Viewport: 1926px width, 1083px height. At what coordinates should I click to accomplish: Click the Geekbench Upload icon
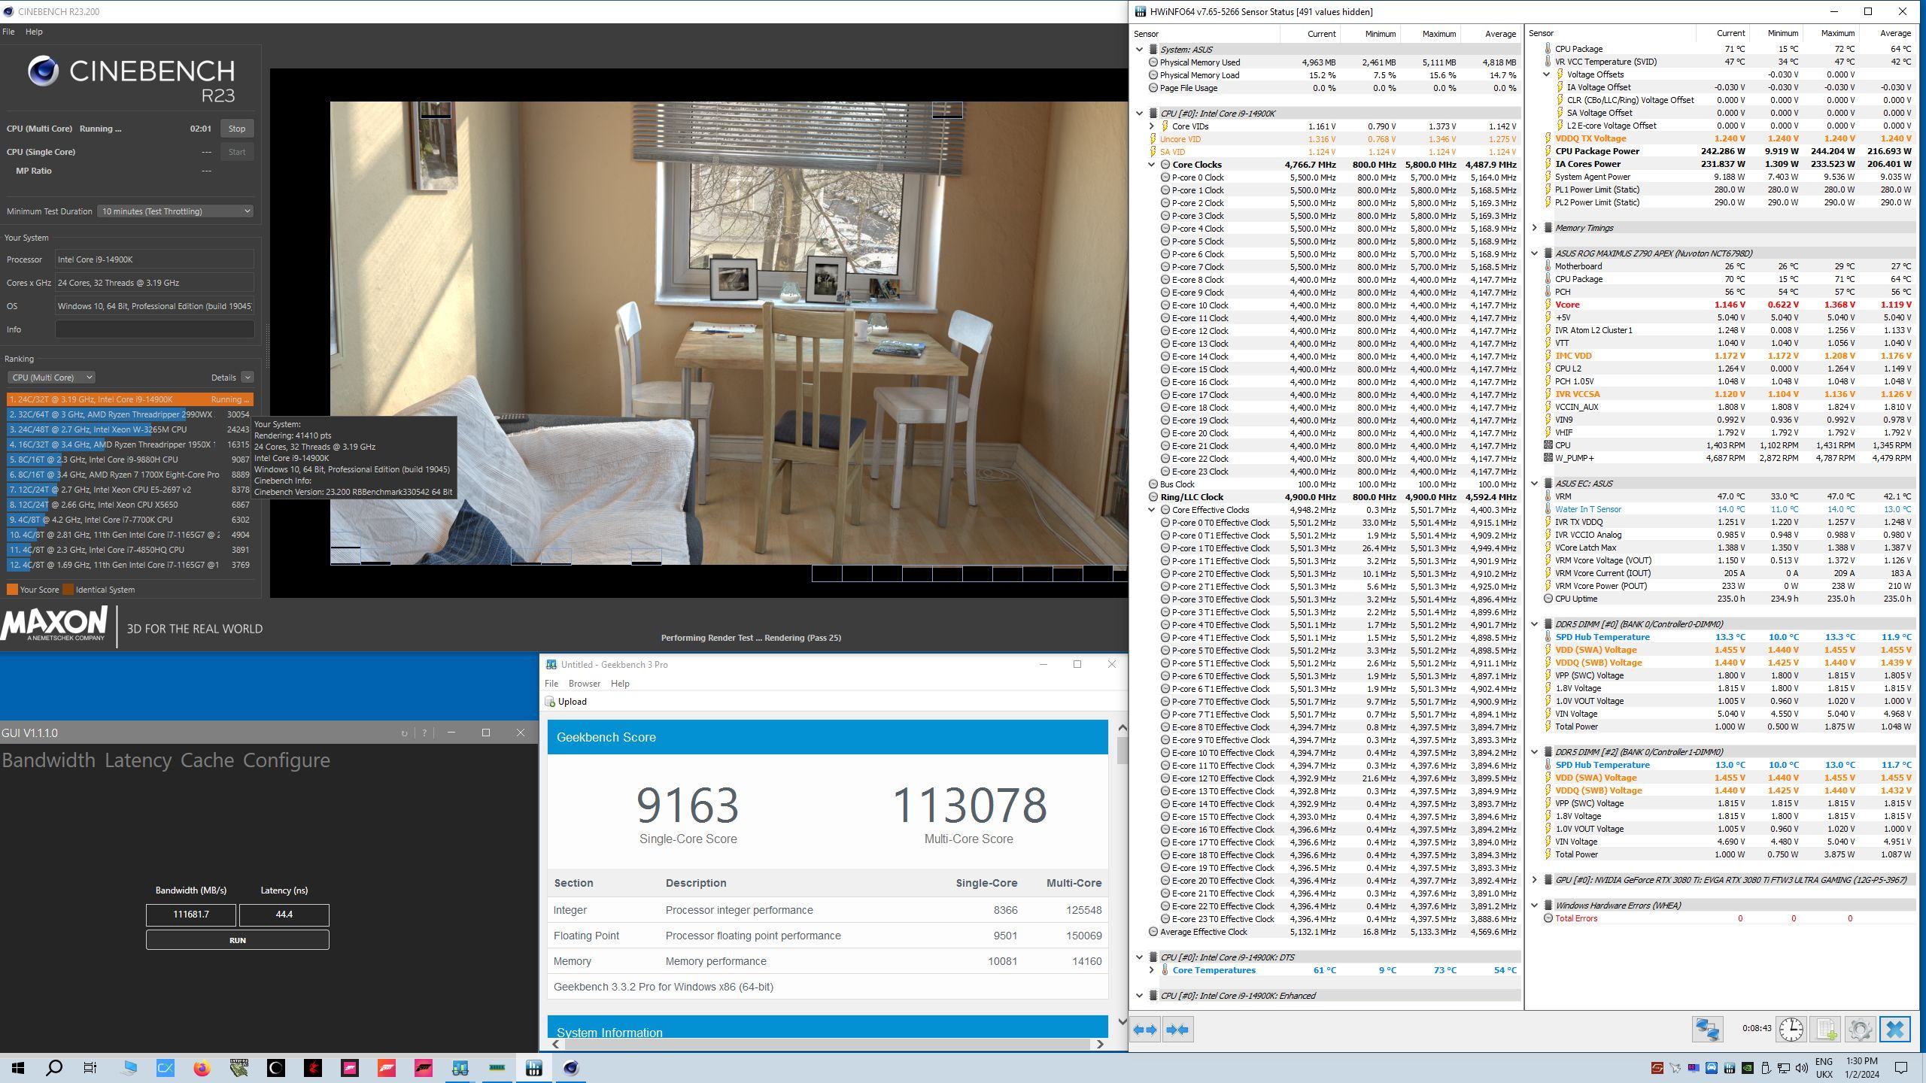pyautogui.click(x=551, y=702)
